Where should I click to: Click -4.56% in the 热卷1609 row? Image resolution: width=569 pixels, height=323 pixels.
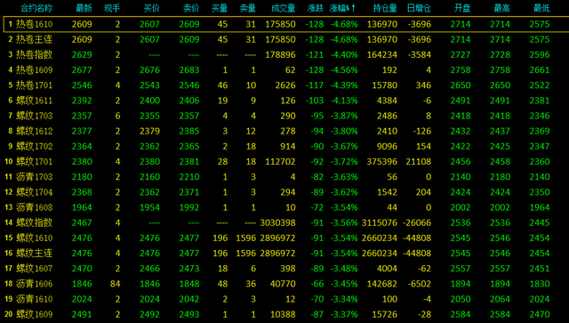(344, 69)
